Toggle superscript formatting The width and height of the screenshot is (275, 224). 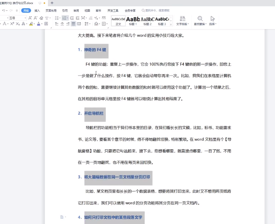[12, 24]
